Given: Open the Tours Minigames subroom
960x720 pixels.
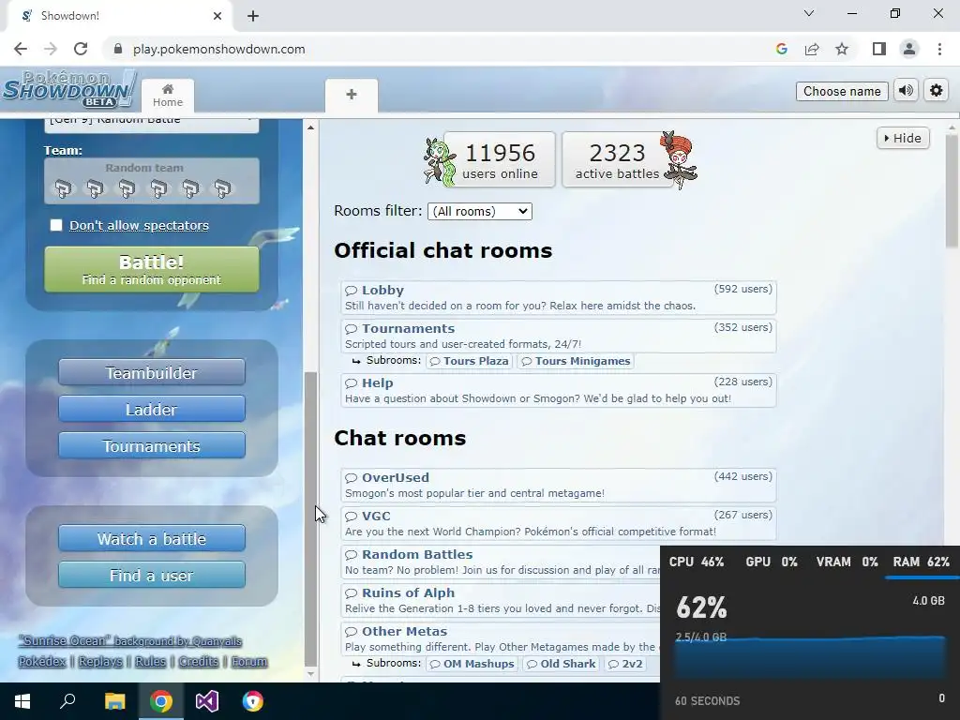Looking at the screenshot, I should pos(577,361).
